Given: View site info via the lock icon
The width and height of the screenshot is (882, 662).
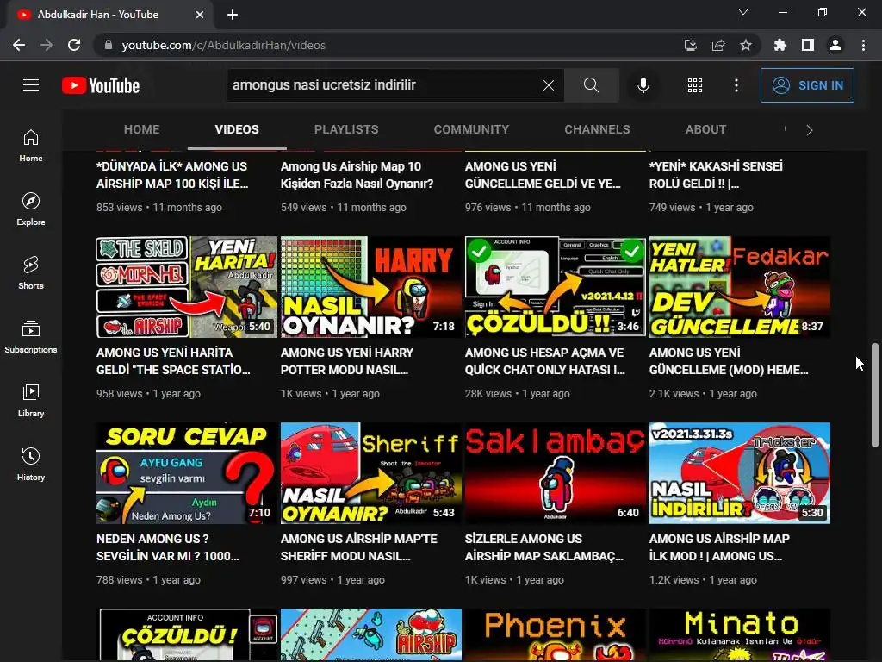Looking at the screenshot, I should 109,45.
